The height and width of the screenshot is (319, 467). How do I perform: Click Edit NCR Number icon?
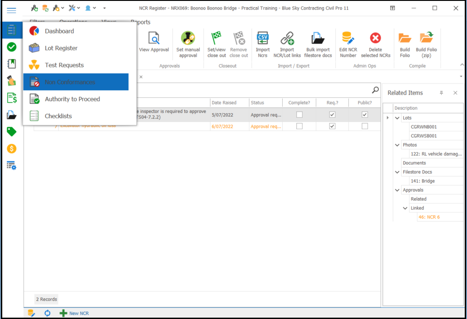348,39
